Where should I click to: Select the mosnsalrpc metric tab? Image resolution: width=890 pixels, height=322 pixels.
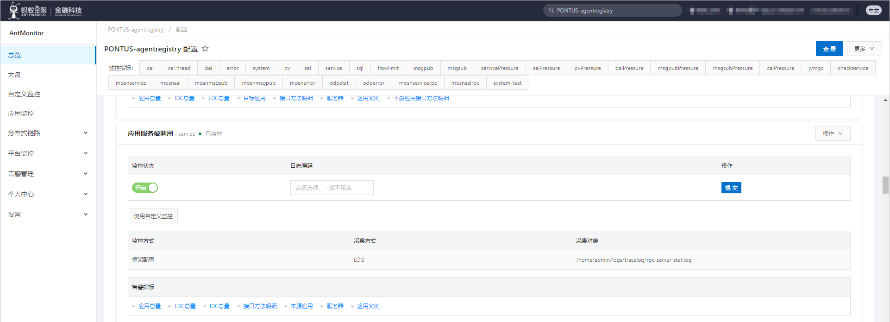[465, 83]
